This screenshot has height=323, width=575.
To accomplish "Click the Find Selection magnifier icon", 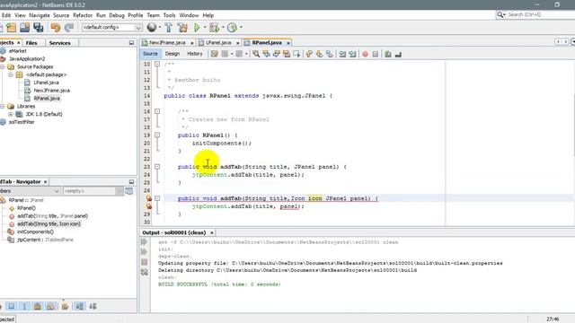I will [x=256, y=54].
